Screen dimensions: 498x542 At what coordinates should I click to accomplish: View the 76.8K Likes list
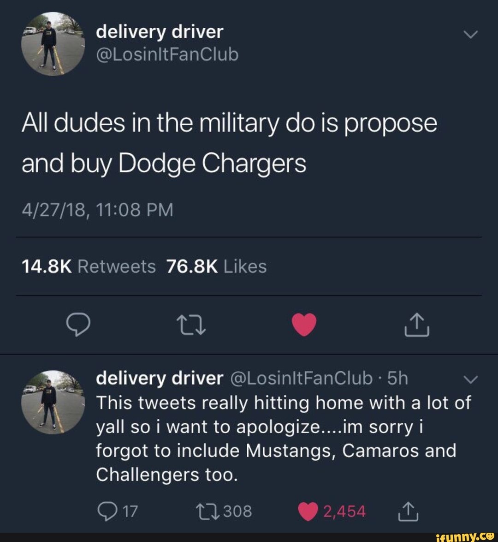(217, 266)
